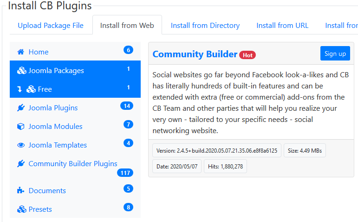This screenshot has height=222, width=358.
Task: Click the Documents count badge 5
Action: (x=128, y=188)
